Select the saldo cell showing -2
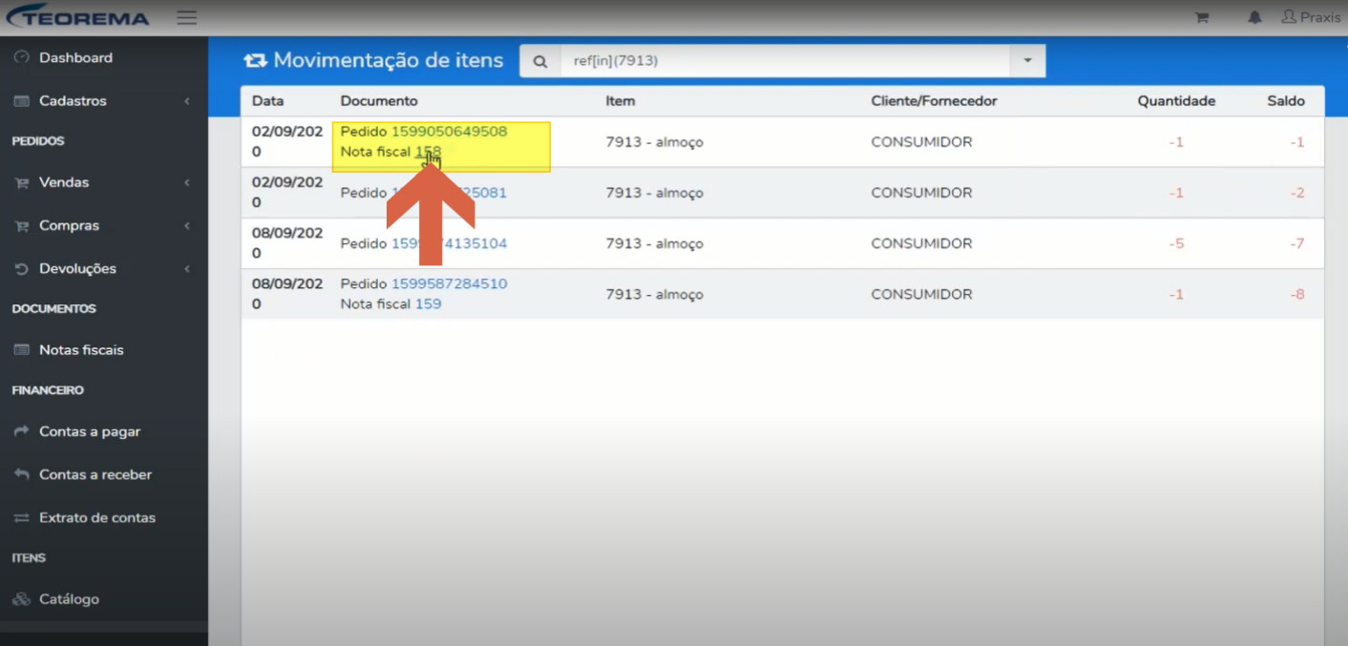The image size is (1348, 646). point(1297,194)
